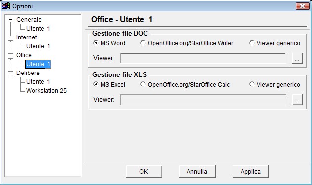The height and width of the screenshot is (185, 312).
Task: Click the OK button
Action: point(144,171)
